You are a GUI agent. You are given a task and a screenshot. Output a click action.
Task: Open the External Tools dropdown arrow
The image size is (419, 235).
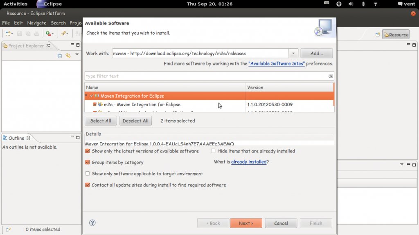click(x=53, y=34)
